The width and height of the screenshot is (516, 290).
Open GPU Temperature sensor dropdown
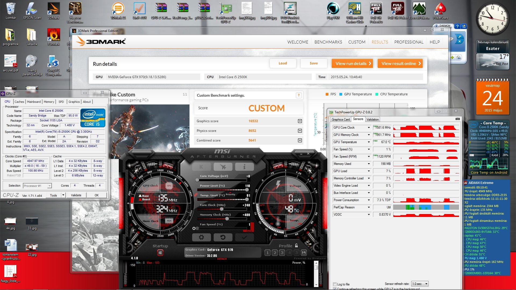369,142
